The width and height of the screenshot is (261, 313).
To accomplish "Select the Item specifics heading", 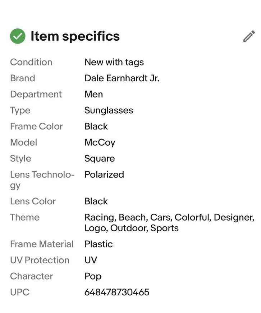I will pos(75,36).
